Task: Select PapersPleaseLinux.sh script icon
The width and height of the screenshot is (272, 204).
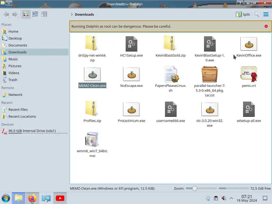Action: 171,74
